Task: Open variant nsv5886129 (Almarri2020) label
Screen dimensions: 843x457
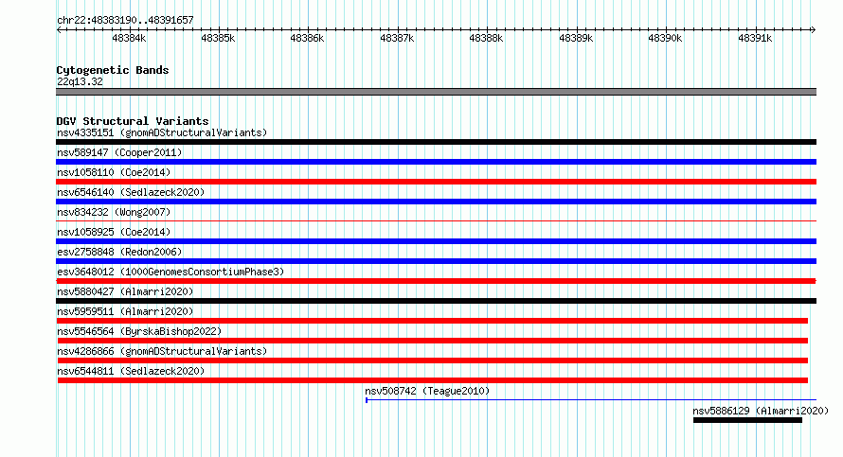Action: [761, 411]
